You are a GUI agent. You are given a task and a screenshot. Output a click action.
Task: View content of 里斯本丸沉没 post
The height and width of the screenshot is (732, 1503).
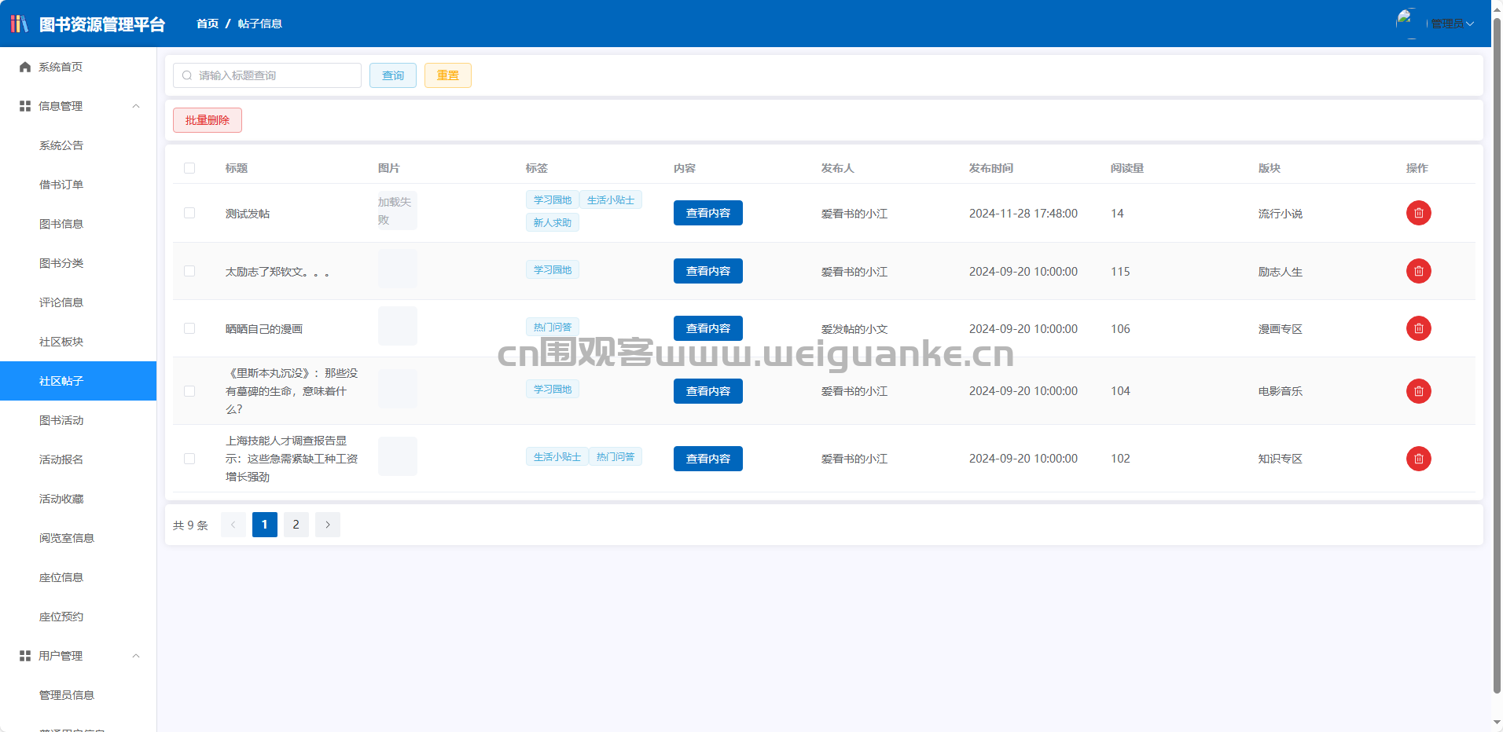pos(708,391)
